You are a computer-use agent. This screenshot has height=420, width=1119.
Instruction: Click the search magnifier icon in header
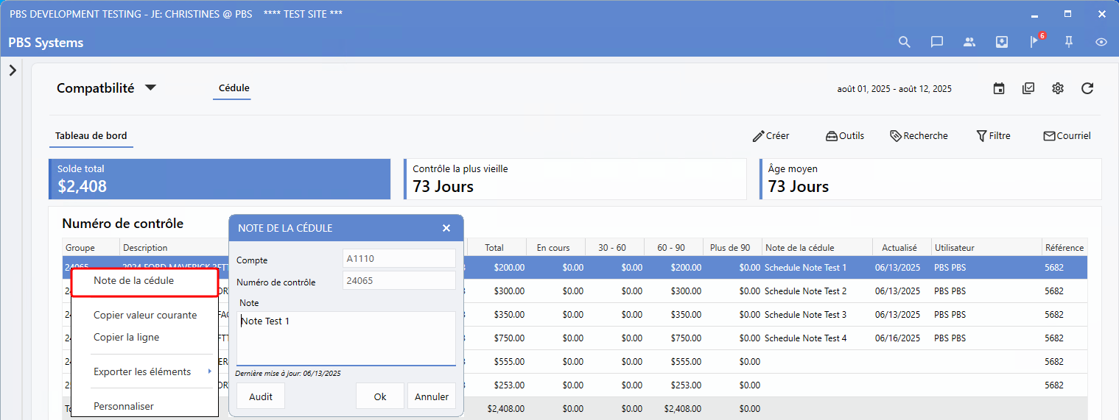905,42
